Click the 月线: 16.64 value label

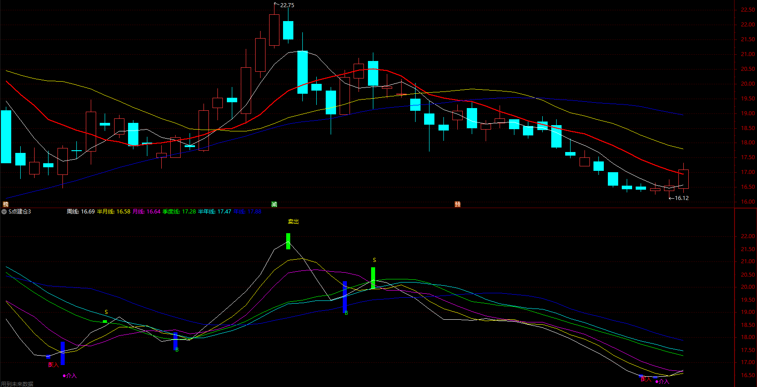146,212
